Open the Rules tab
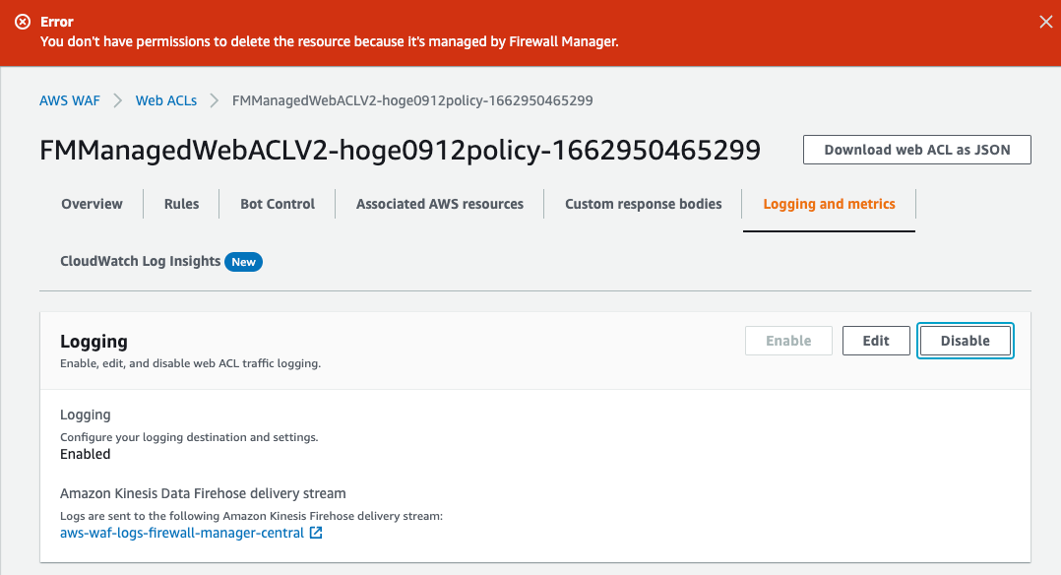The height and width of the screenshot is (575, 1061). 181,204
